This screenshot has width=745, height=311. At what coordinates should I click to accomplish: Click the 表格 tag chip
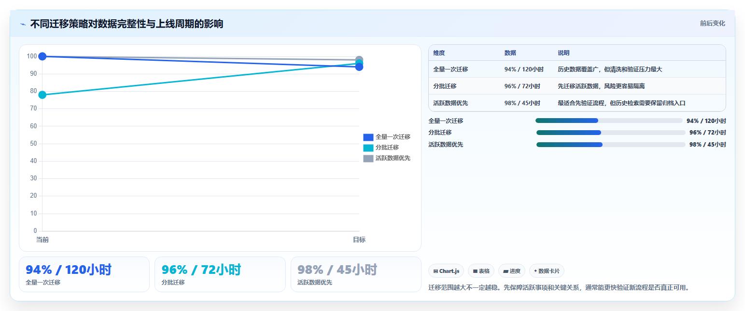(481, 271)
